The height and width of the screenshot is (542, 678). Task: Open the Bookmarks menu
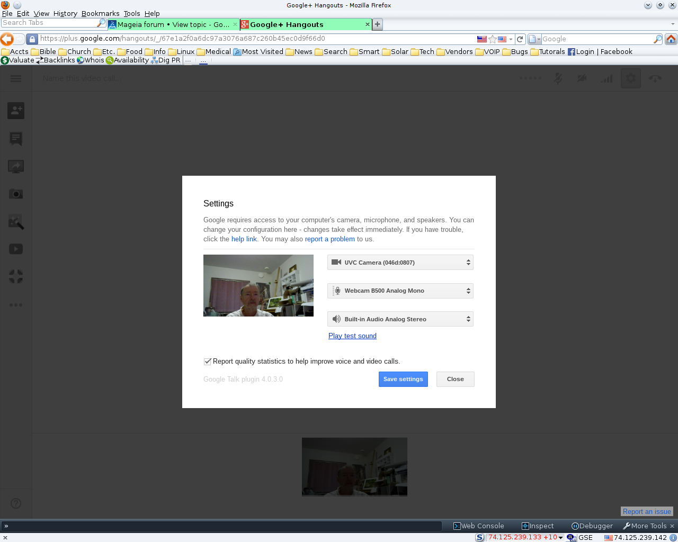pyautogui.click(x=100, y=13)
